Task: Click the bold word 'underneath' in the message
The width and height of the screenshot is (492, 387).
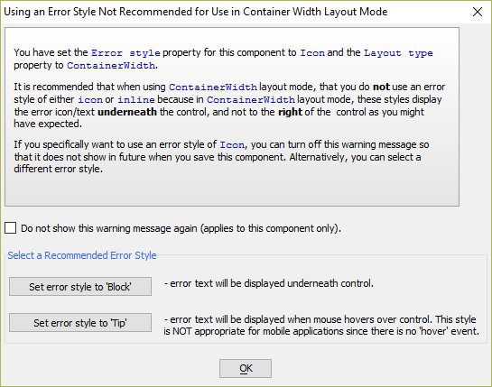Action: (127, 112)
